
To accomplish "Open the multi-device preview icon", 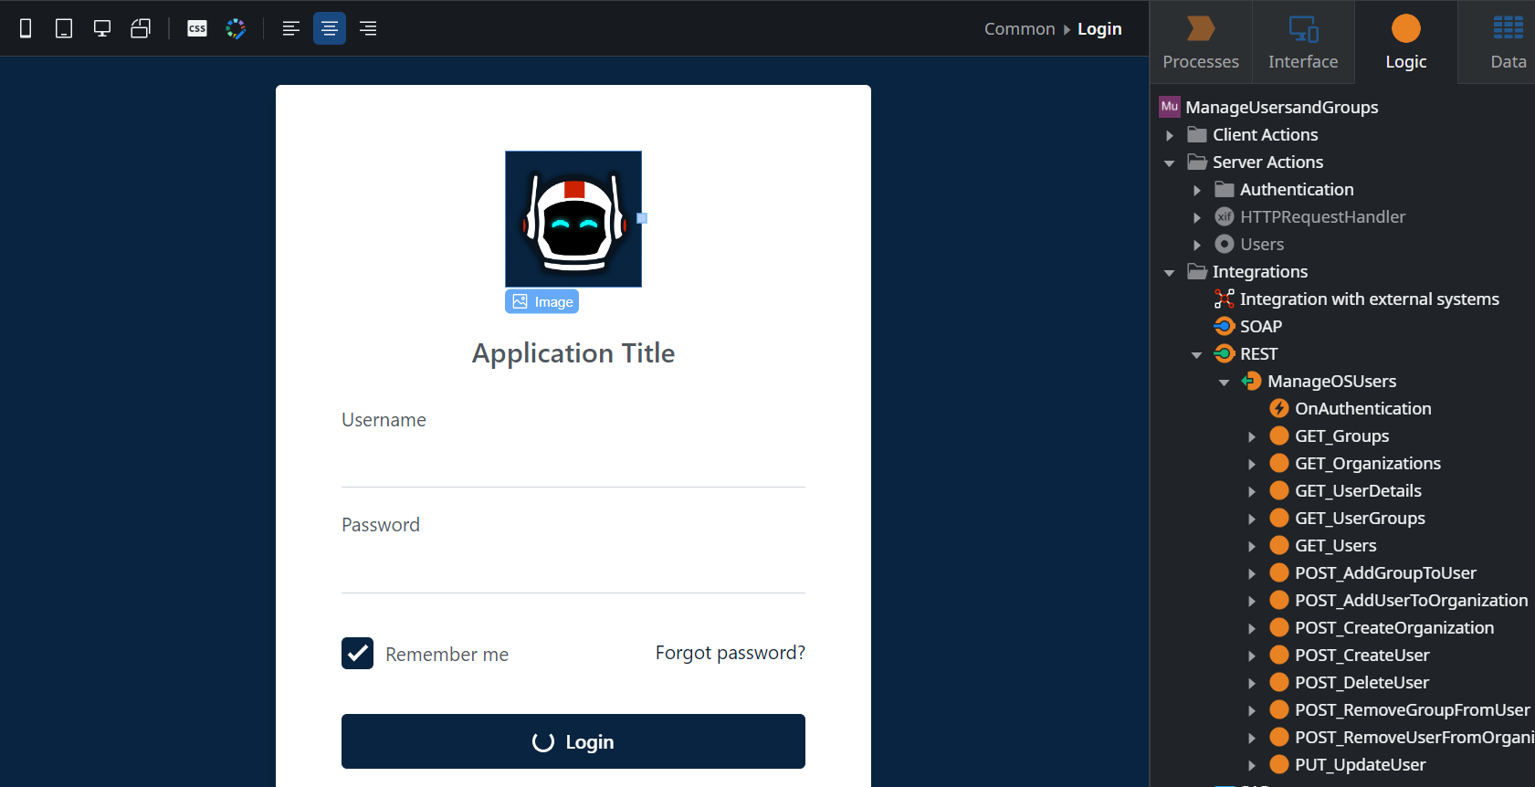I will [x=141, y=28].
